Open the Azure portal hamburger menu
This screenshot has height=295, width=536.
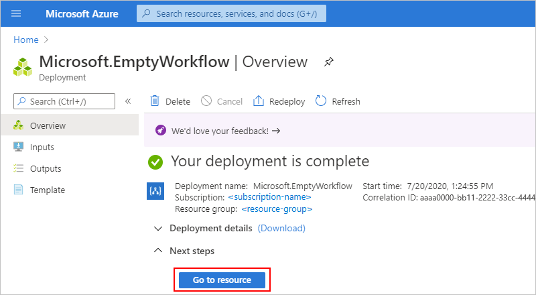[x=17, y=13]
